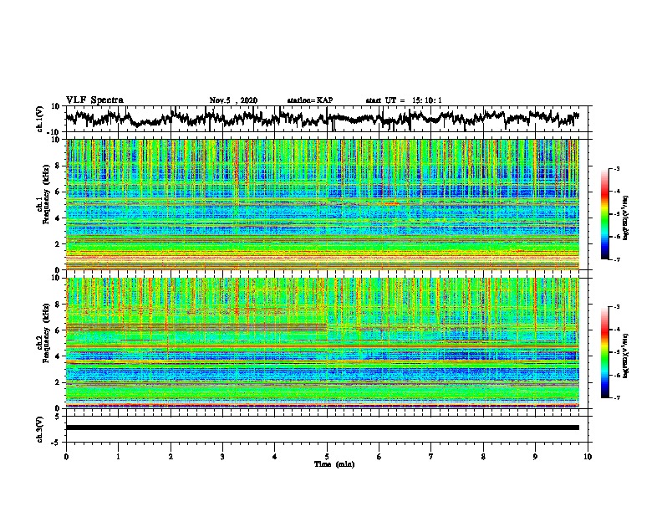Click inside the ch.2 spectrogram plot
This screenshot has height=512, width=662.
click(322, 343)
